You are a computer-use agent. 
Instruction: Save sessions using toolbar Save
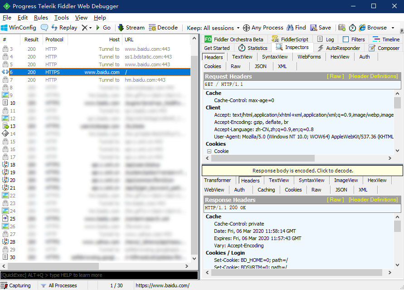(x=321, y=28)
